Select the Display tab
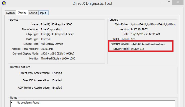 point(22,12)
